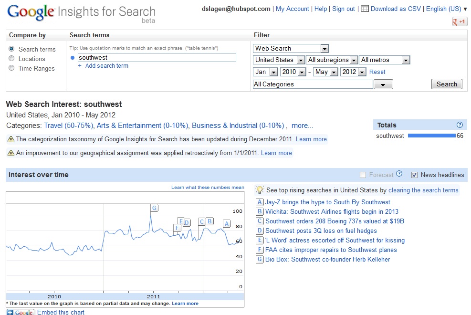Click Learn more about taxonomy update
This screenshot has height=315, width=471.
[x=311, y=139]
